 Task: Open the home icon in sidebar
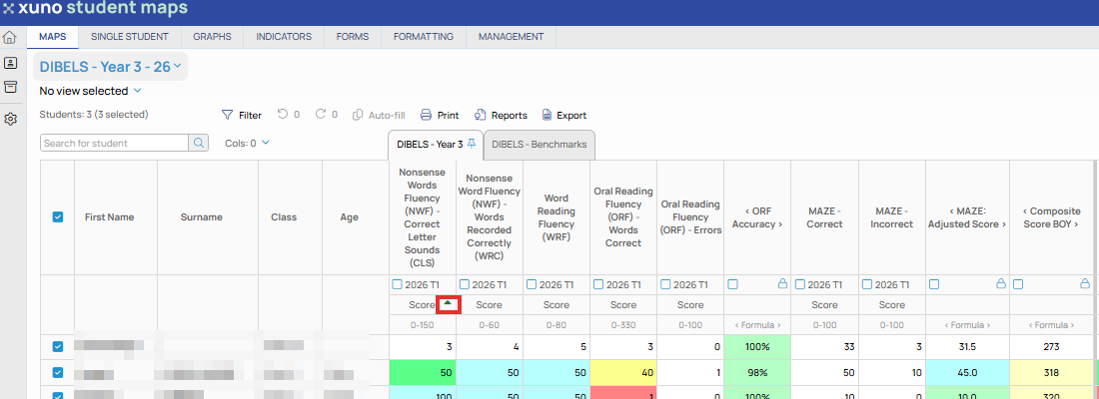tap(10, 38)
